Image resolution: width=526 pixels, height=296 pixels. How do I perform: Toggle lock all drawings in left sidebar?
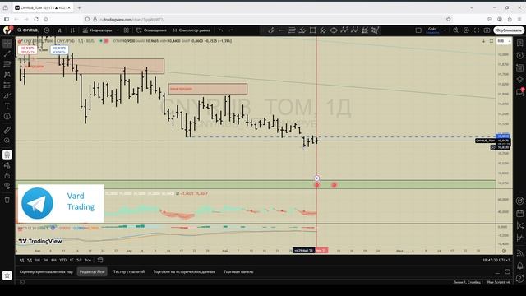pos(7,175)
